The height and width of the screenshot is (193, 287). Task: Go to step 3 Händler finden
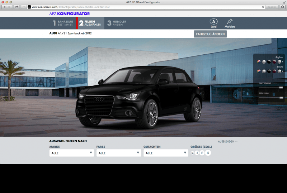click(x=117, y=23)
